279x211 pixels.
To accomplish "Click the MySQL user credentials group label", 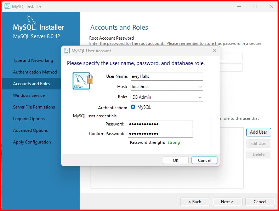I will coord(95,116).
